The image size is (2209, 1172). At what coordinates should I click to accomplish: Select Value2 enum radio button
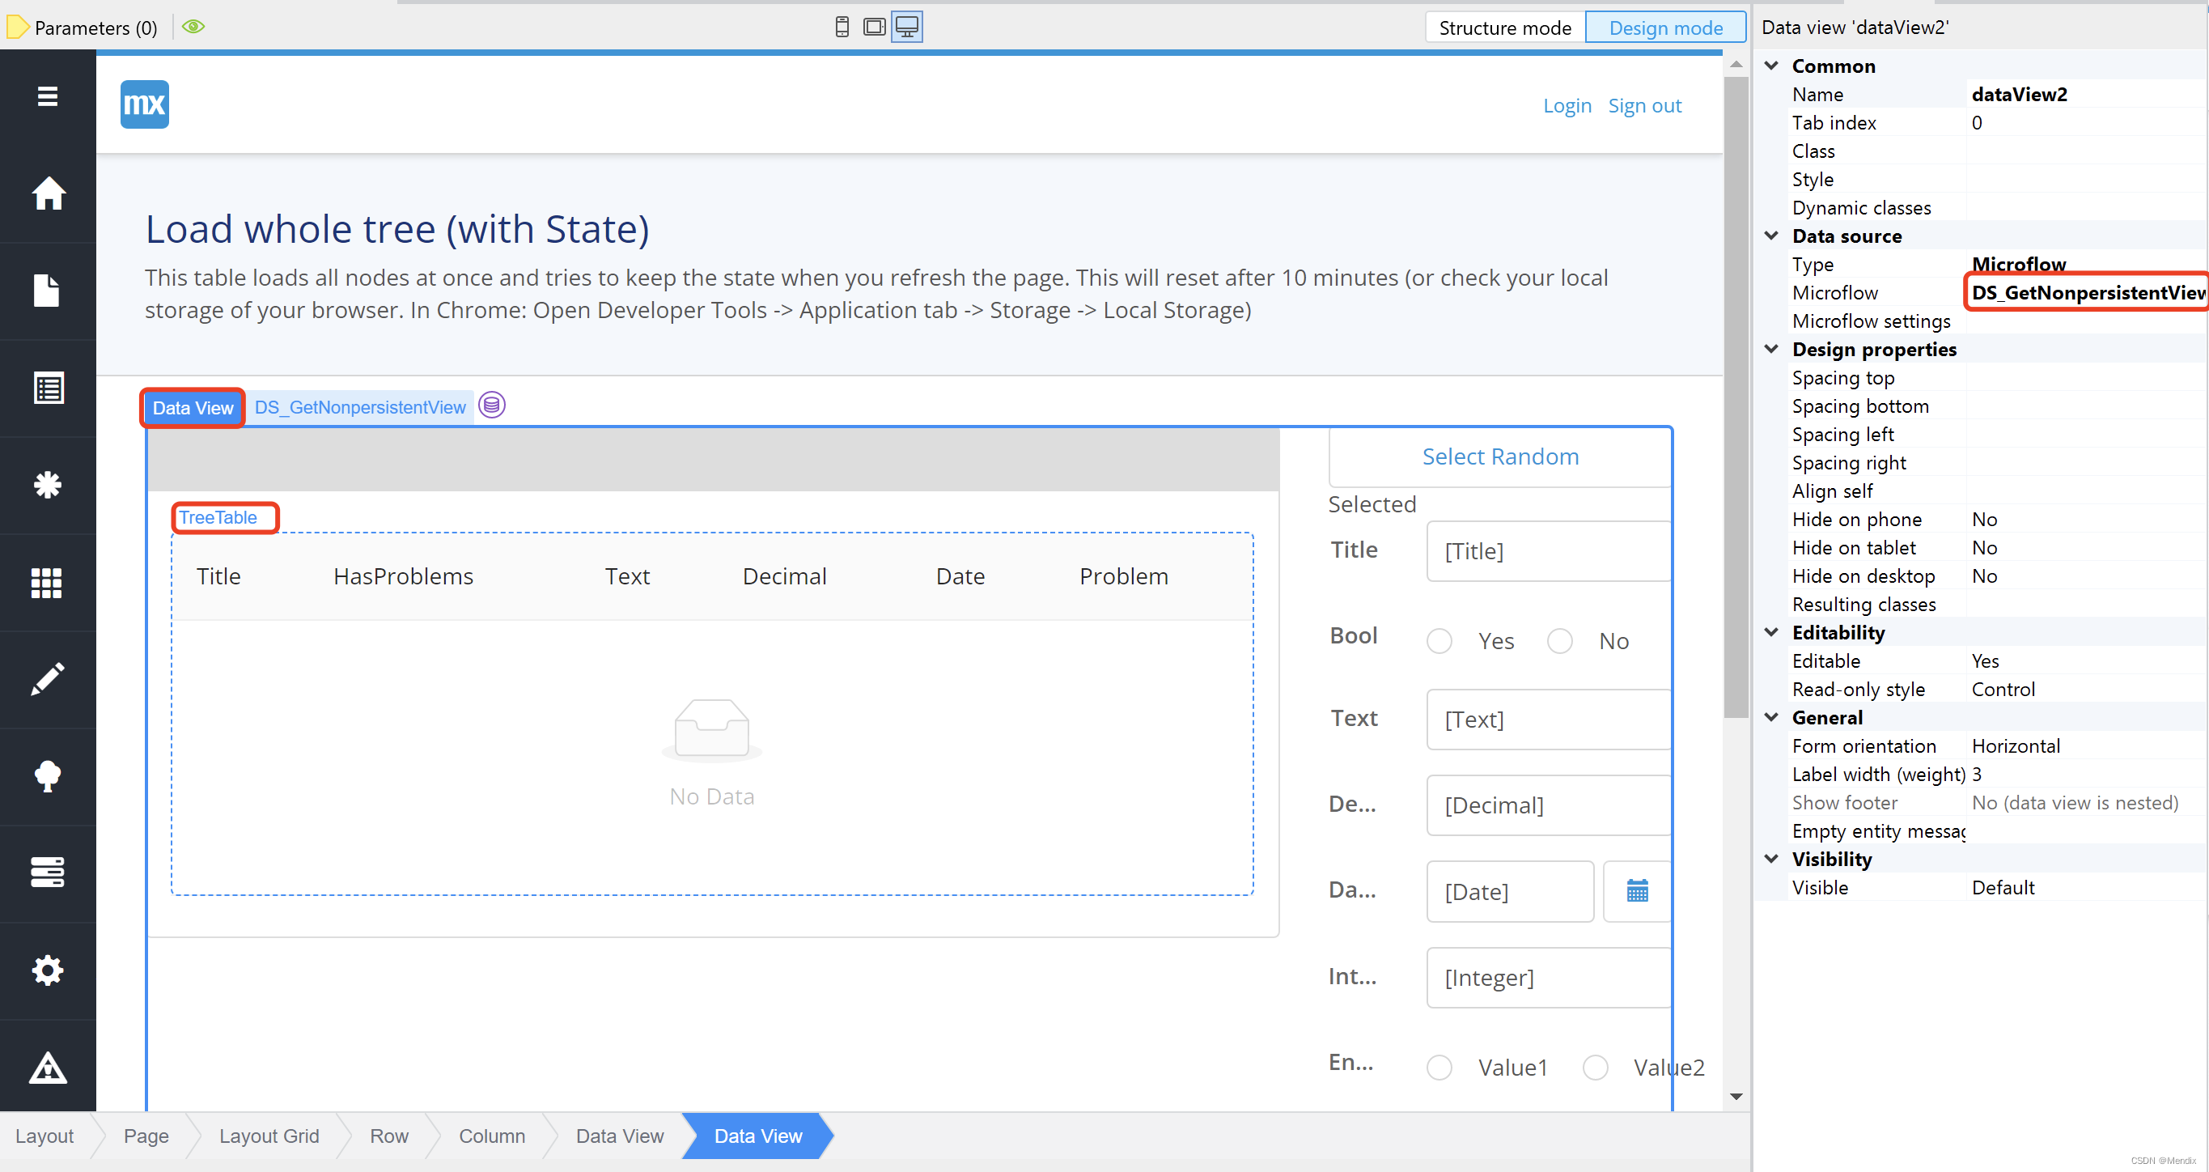click(x=1595, y=1068)
